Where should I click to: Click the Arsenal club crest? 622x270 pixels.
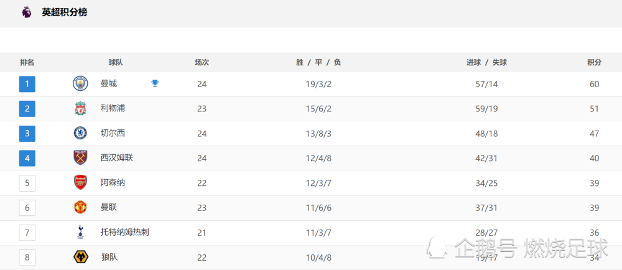click(x=80, y=182)
